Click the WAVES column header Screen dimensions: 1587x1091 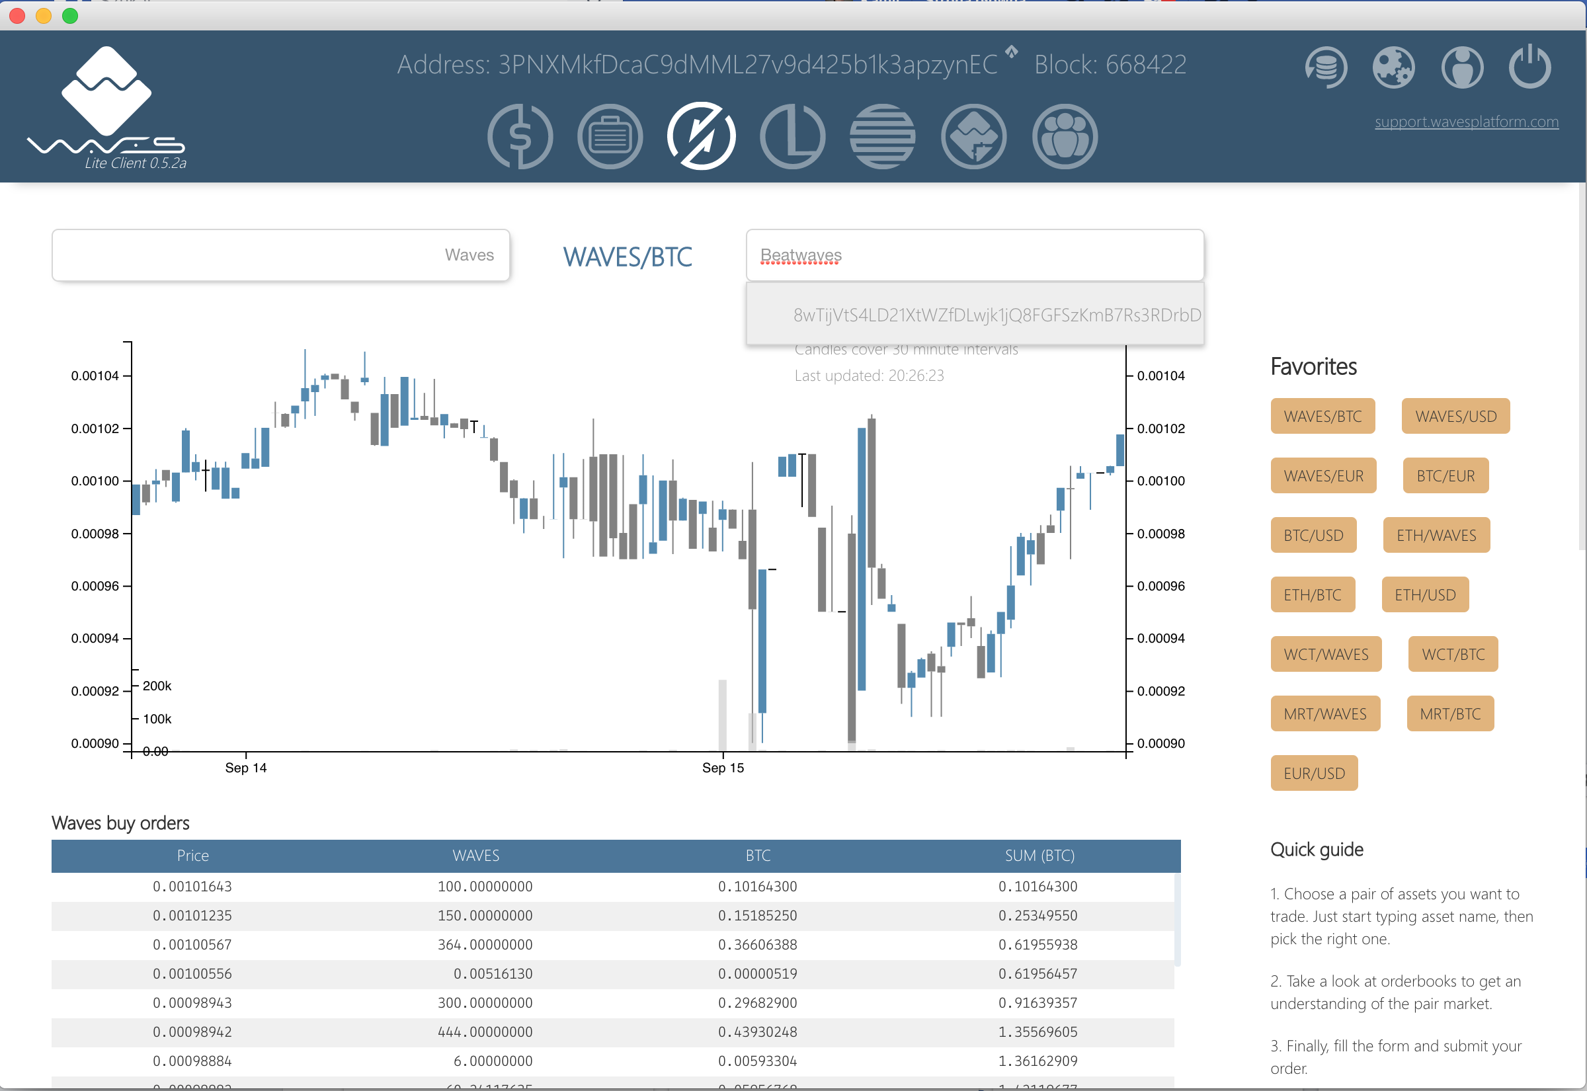tap(475, 855)
